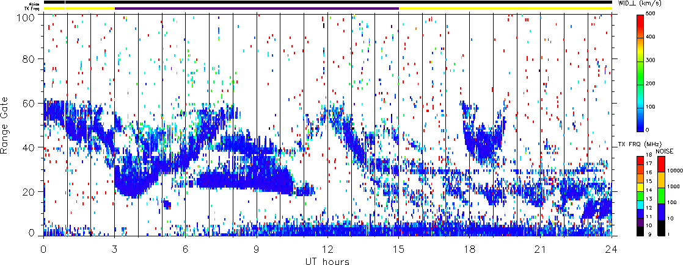Select the purple TX Freq bar segment
683x265 pixels.
257,8
